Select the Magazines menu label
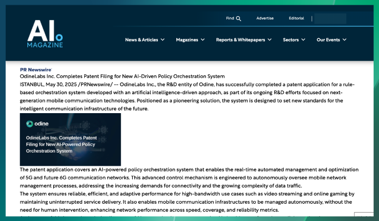This screenshot has width=379, height=221. (x=186, y=39)
